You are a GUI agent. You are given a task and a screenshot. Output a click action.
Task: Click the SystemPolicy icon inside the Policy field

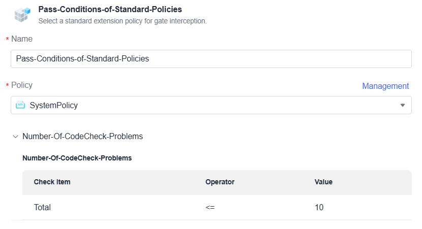pyautogui.click(x=20, y=105)
